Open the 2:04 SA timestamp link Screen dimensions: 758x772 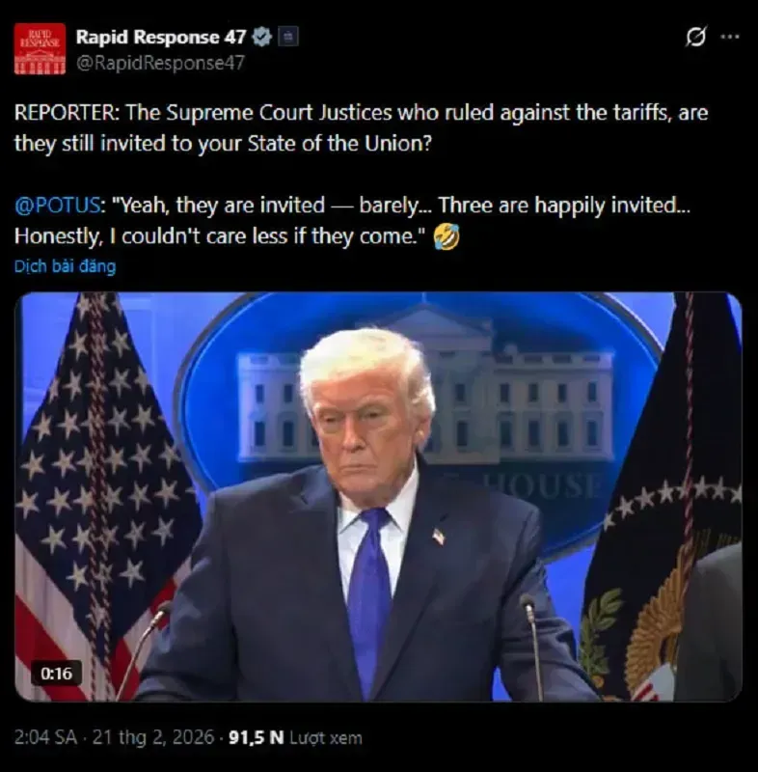click(45, 737)
